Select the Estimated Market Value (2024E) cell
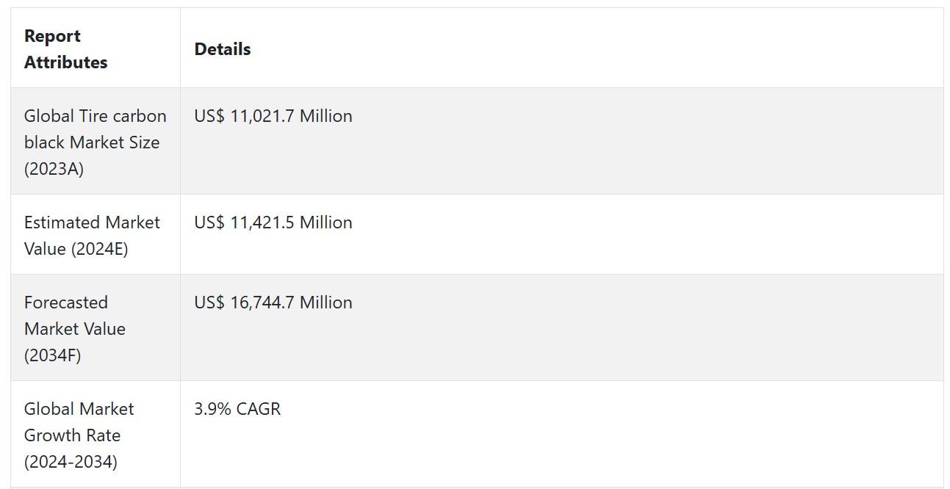Viewport: 950px width, 489px height. pos(96,235)
